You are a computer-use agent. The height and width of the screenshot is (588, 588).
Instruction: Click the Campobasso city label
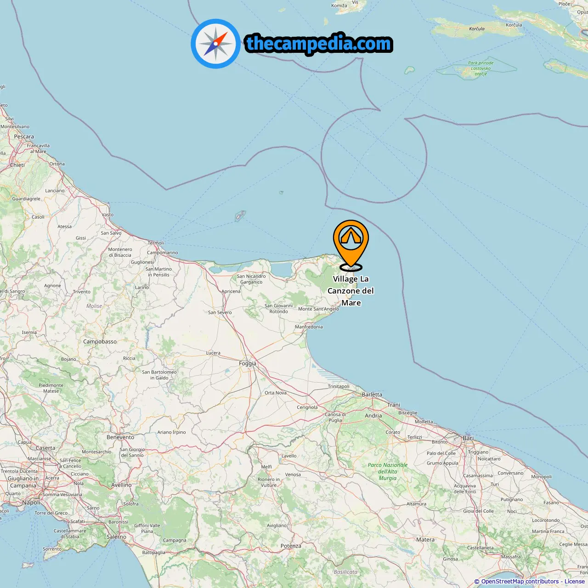pos(100,342)
